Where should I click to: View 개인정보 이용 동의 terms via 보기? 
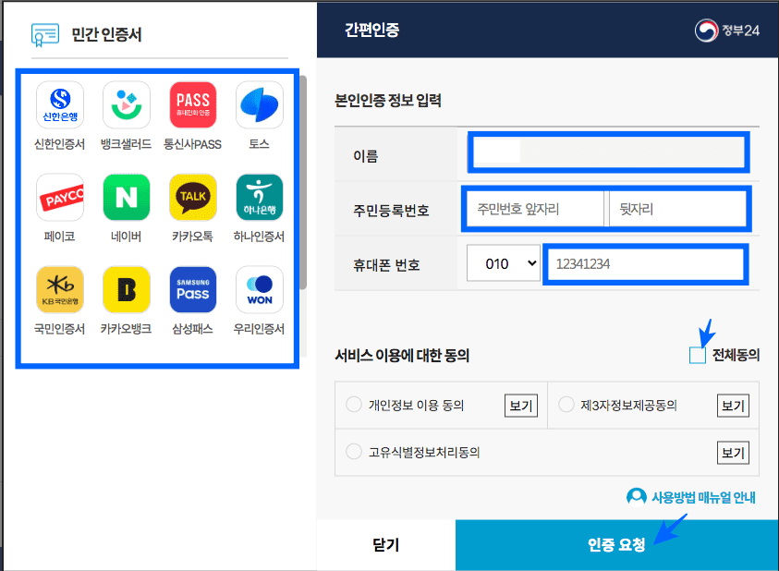(x=521, y=406)
